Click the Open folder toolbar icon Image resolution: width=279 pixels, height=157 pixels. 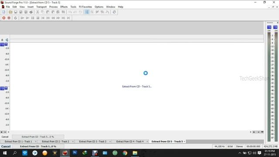coord(10,12)
